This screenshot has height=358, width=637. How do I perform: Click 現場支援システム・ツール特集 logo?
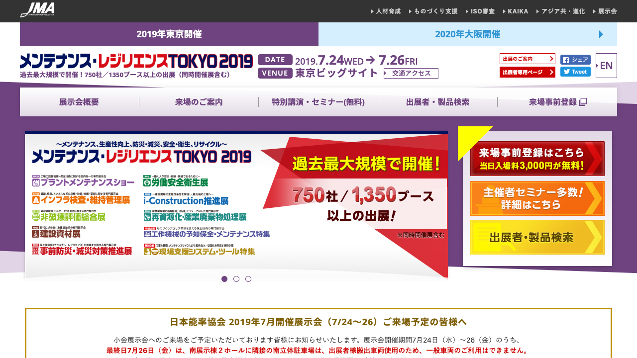point(199,250)
